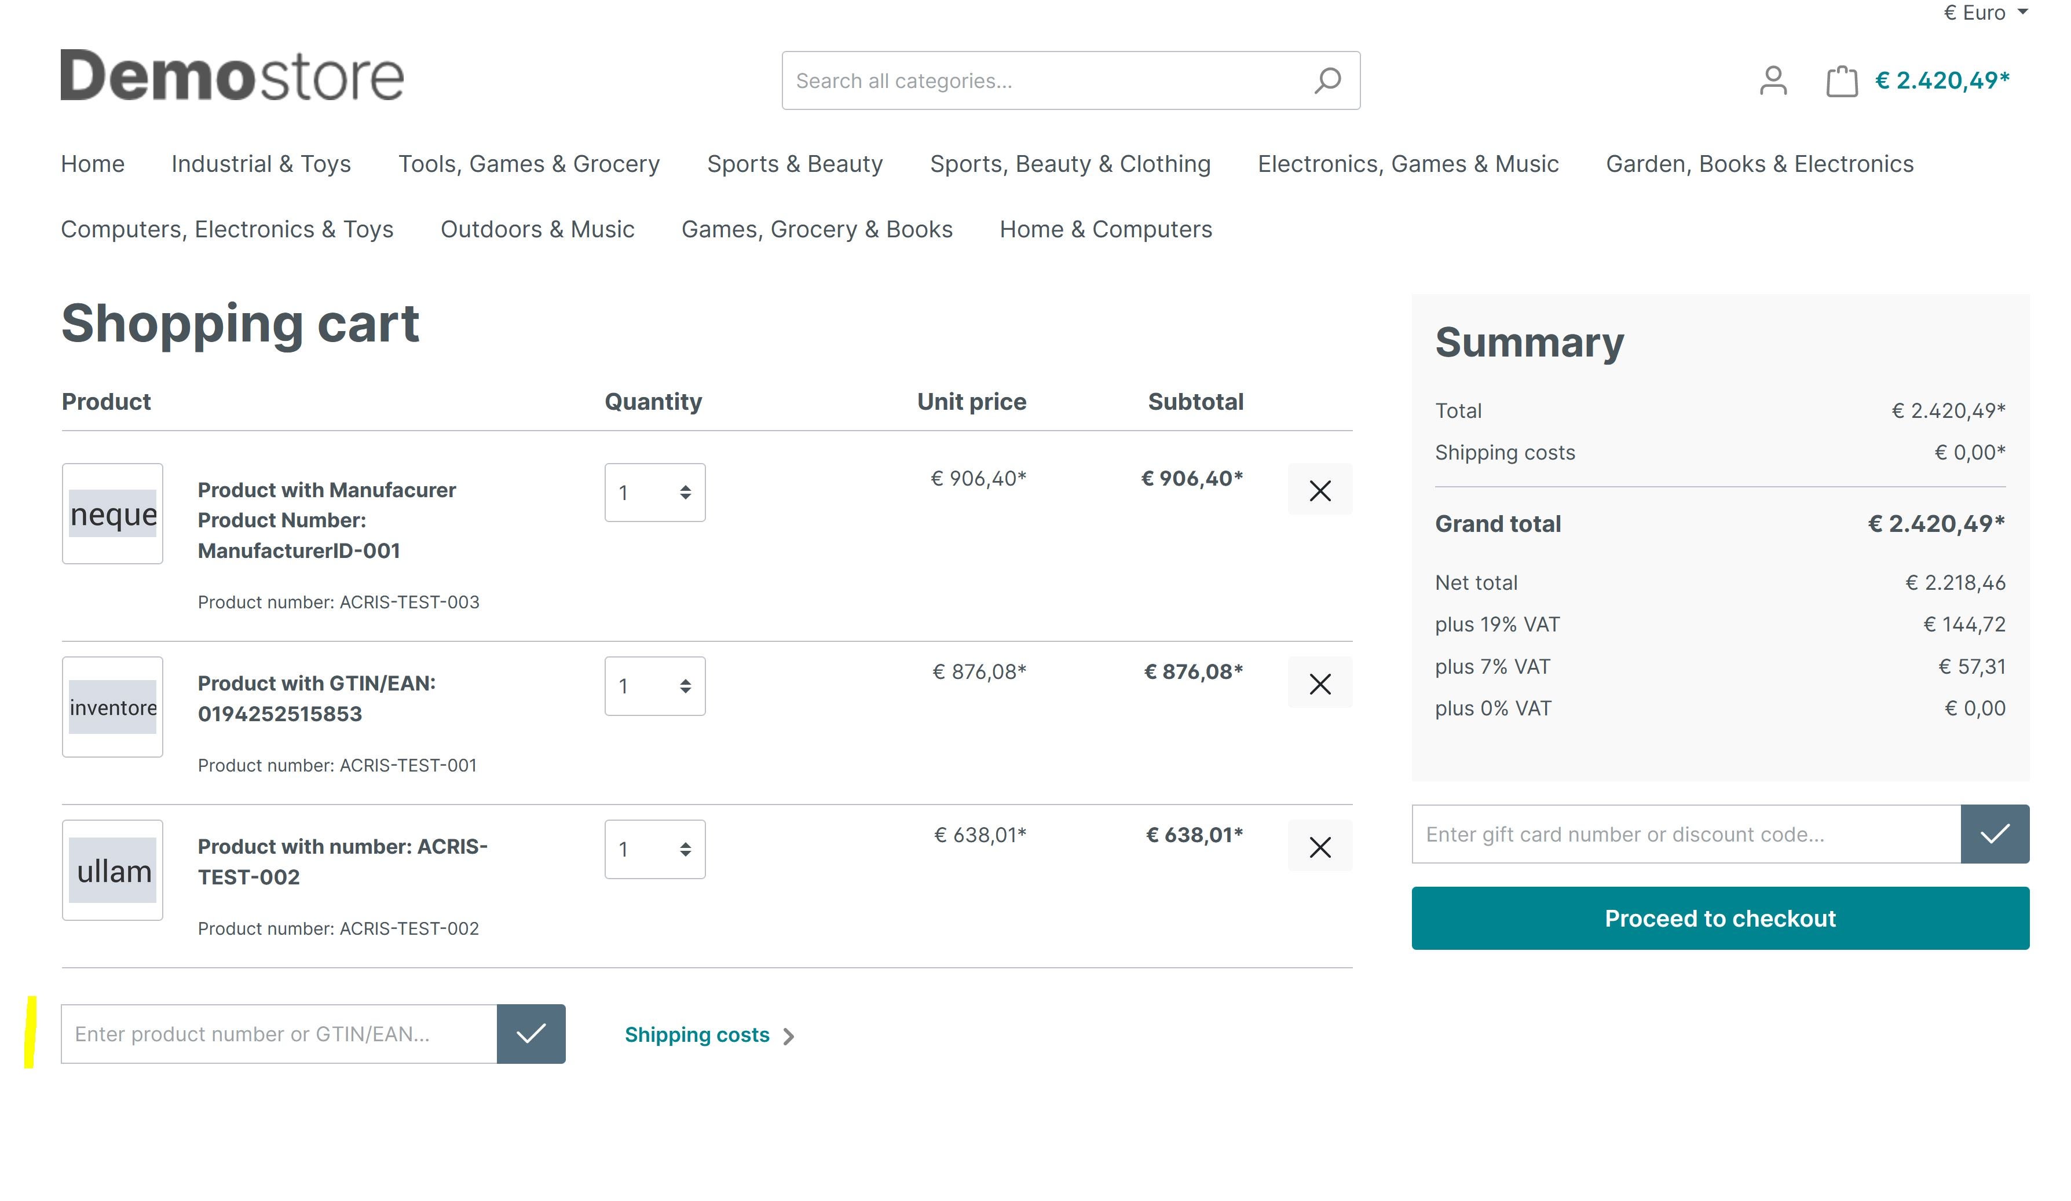Open quantity selector for ACRIS-TEST-002 product
Image resolution: width=2071 pixels, height=1201 pixels.
655,850
